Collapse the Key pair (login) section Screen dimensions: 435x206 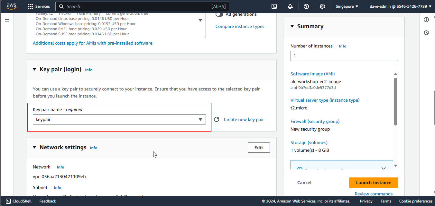[35, 70]
